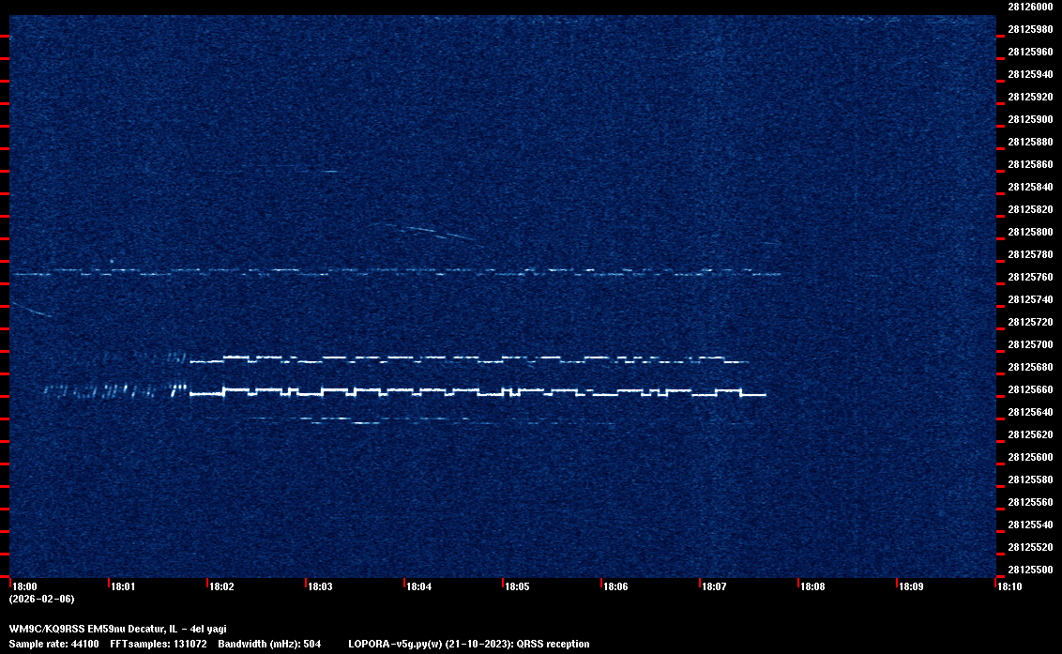Click the Bandwidth (mHz) 504 text
Viewport: 1062px width, 654px height.
pos(268,644)
